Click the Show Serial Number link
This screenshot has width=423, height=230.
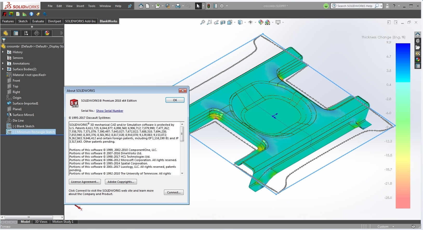[110, 111]
